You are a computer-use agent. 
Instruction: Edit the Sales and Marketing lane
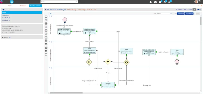49,16
